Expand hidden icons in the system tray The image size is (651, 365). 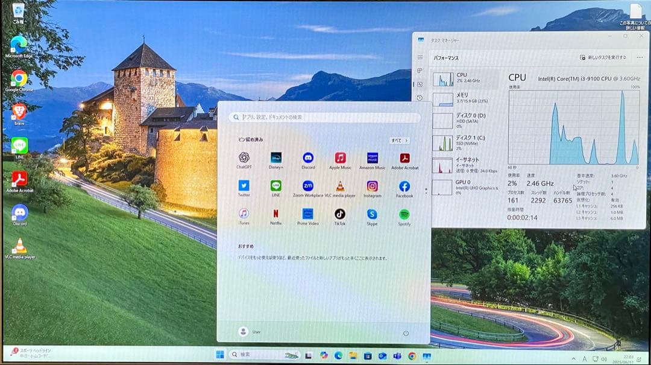point(574,358)
